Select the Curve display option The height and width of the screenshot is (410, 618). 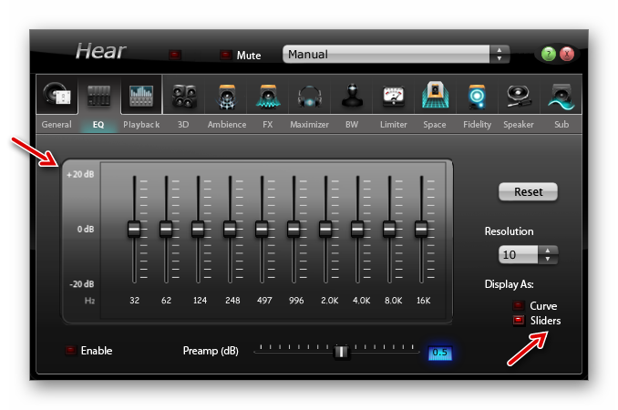(519, 305)
